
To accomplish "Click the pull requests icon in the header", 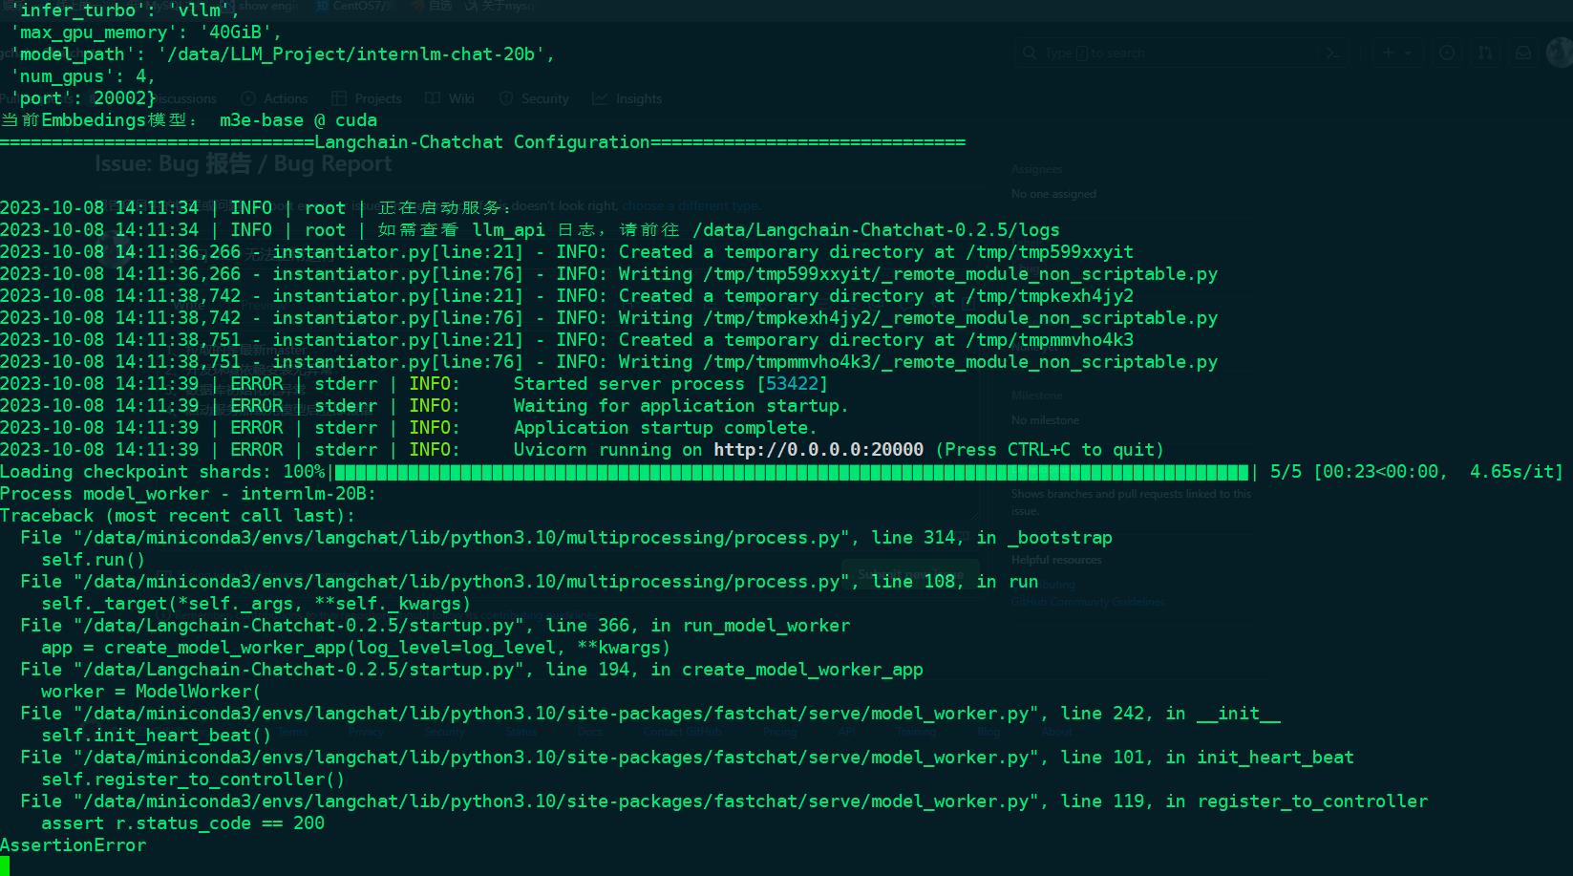I will click(x=1485, y=53).
